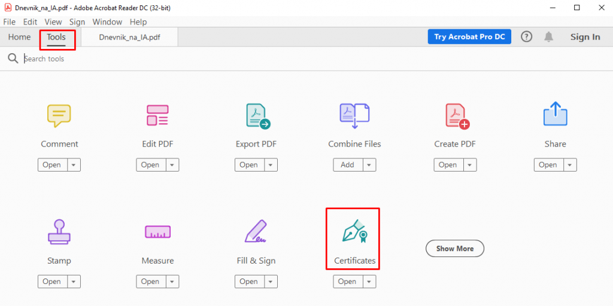Click the Add button under Combine Files
The width and height of the screenshot is (613, 306).
[x=348, y=165]
